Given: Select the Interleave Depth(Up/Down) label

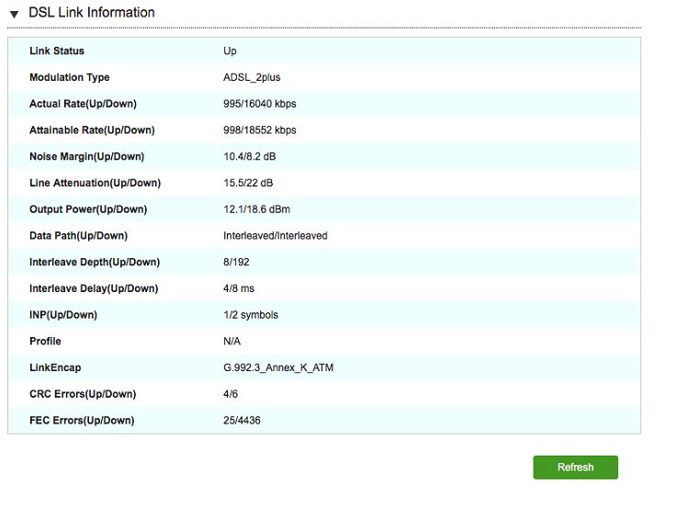Looking at the screenshot, I should click(95, 263).
